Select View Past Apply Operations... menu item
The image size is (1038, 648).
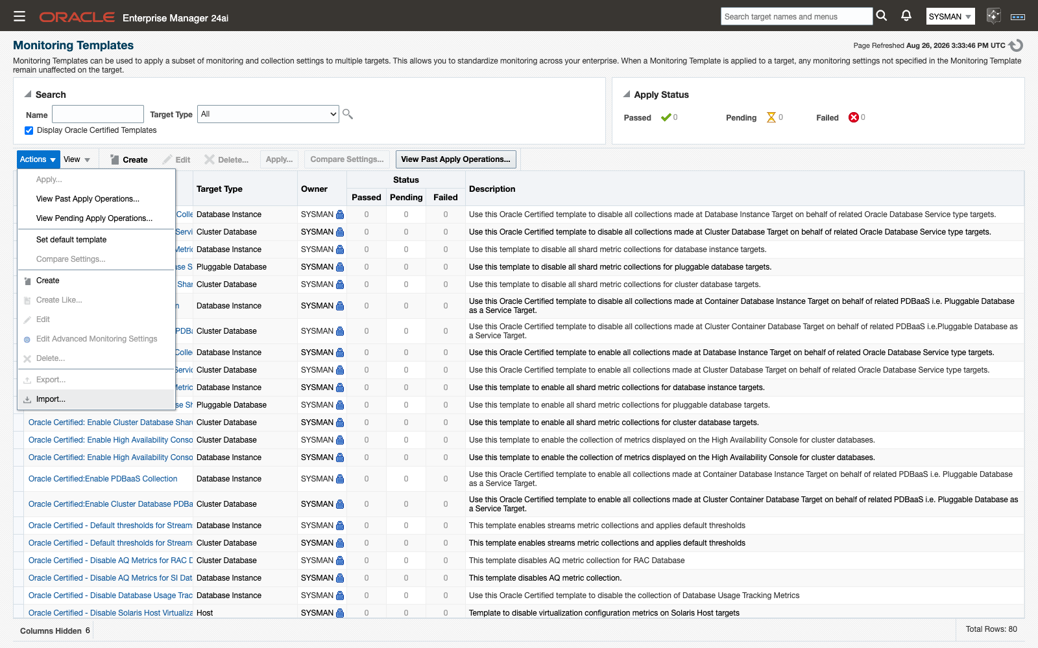[96, 199]
